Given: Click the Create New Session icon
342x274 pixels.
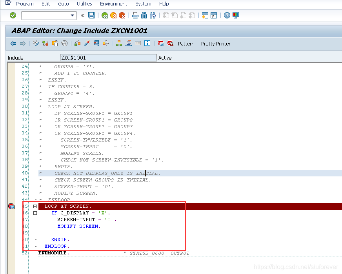Looking at the screenshot, I should coord(205,15).
